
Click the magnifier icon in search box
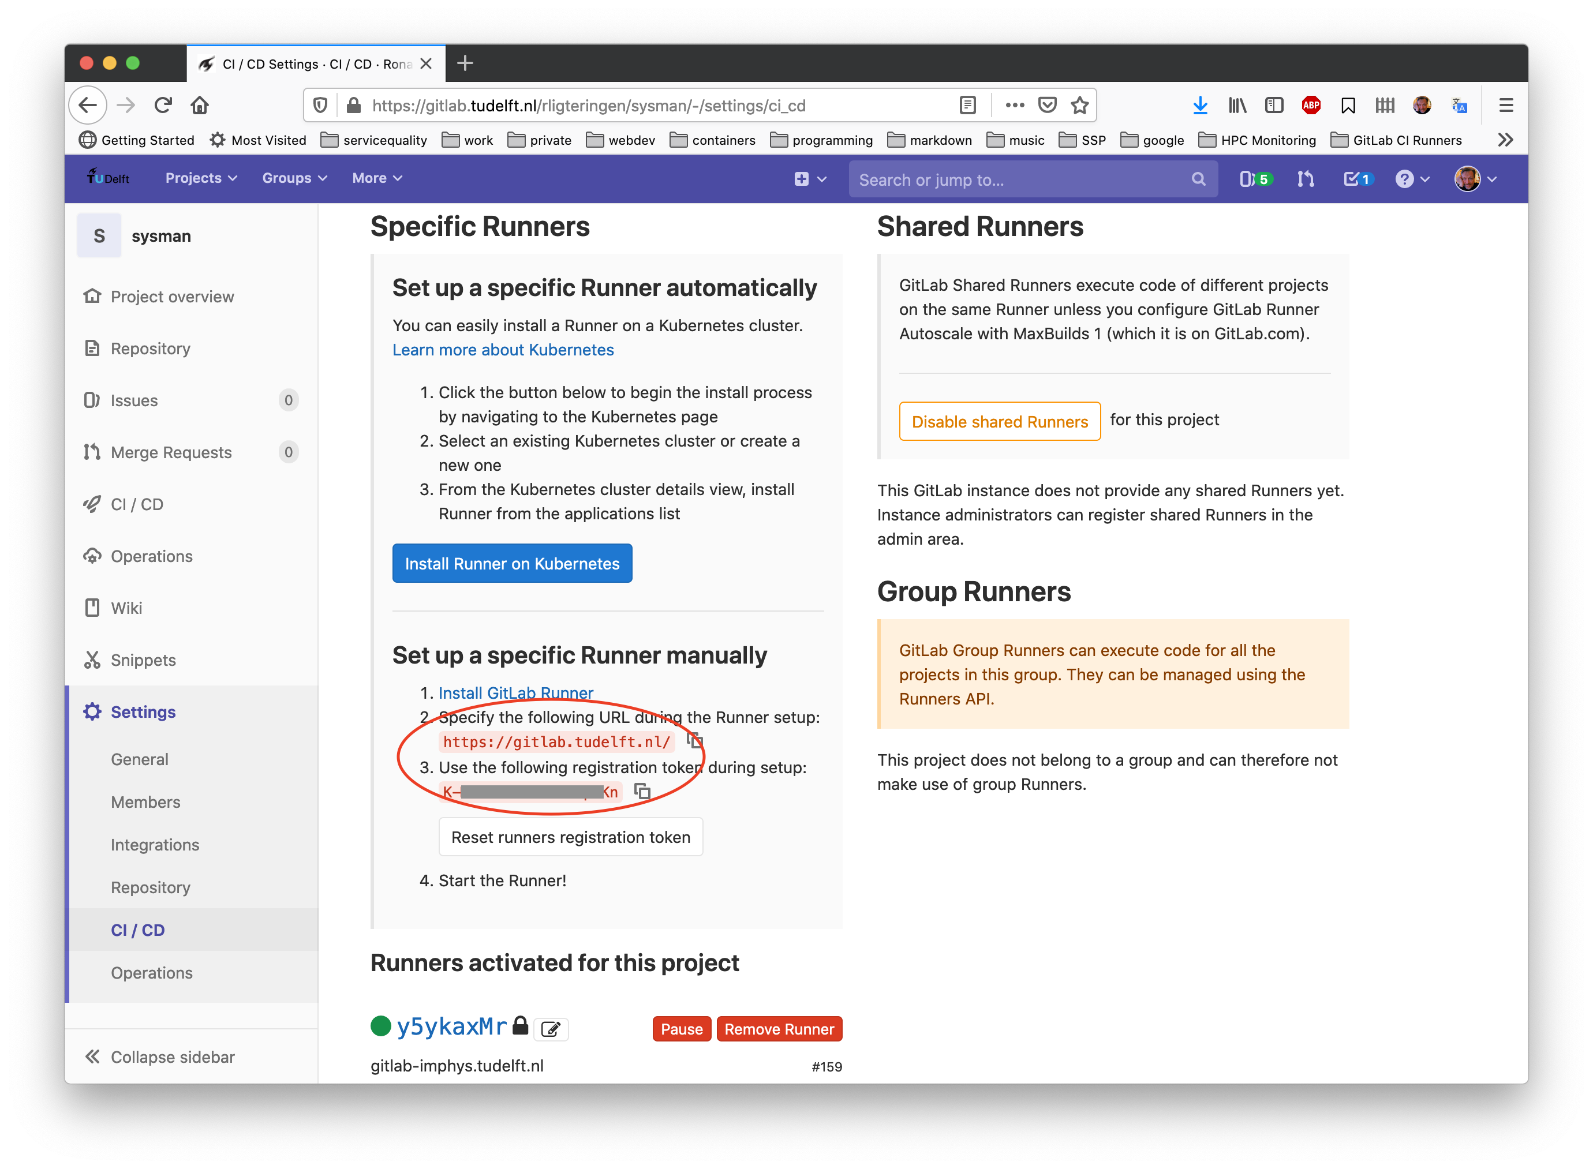click(1198, 179)
